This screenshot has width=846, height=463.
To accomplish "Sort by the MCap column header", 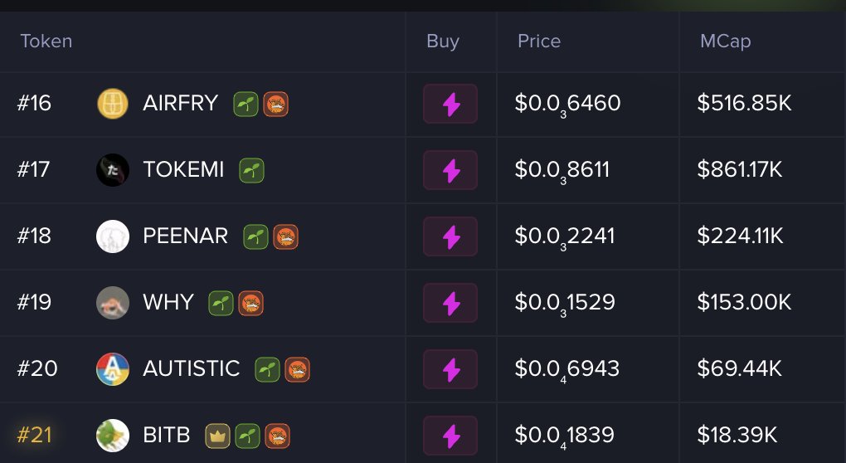I will (725, 41).
